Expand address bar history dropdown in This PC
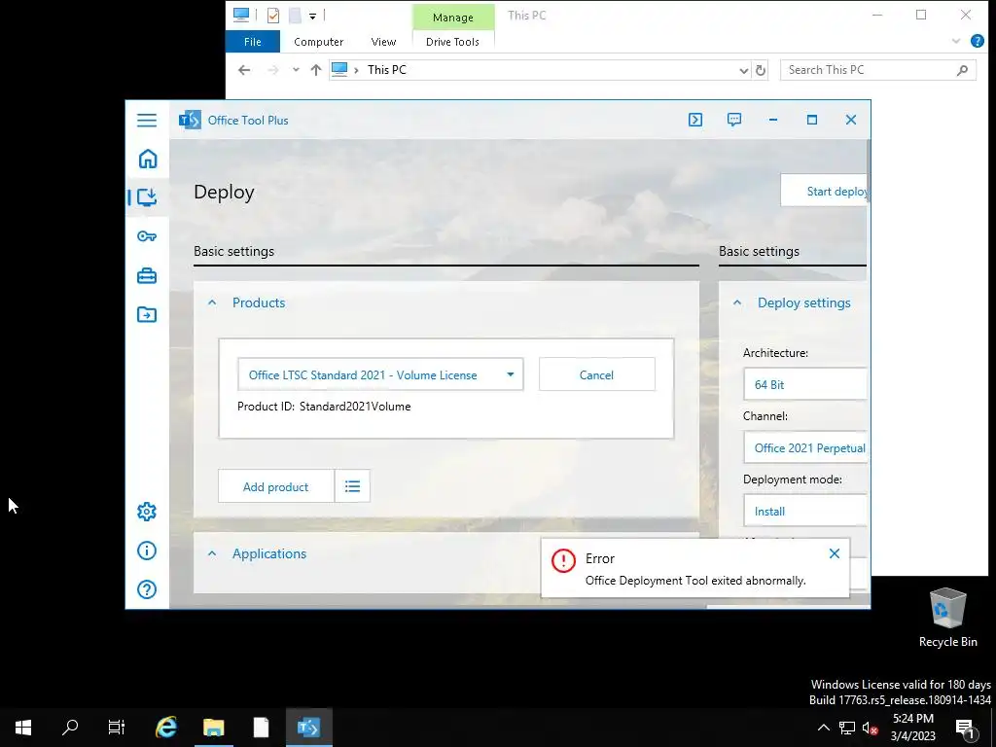Screen dimensions: 996x747 click(x=744, y=70)
